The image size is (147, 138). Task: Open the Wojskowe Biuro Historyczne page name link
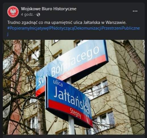(x=49, y=9)
